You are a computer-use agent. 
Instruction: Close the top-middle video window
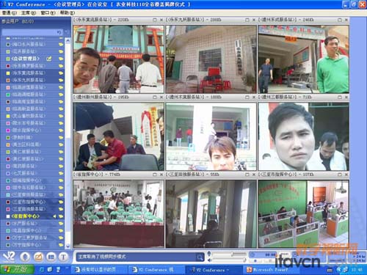click(x=254, y=20)
